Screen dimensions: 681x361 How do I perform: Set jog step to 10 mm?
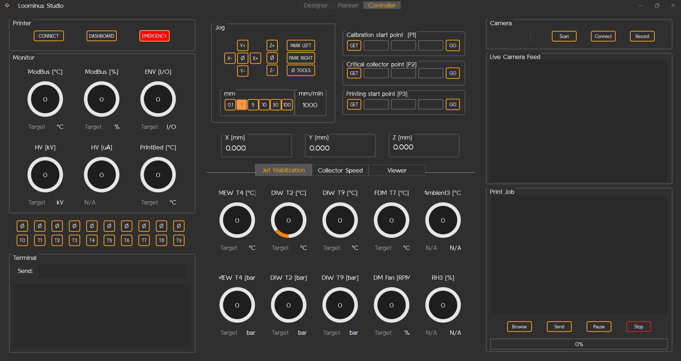(264, 105)
